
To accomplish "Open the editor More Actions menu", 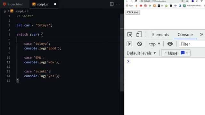I will tap(118, 4).
